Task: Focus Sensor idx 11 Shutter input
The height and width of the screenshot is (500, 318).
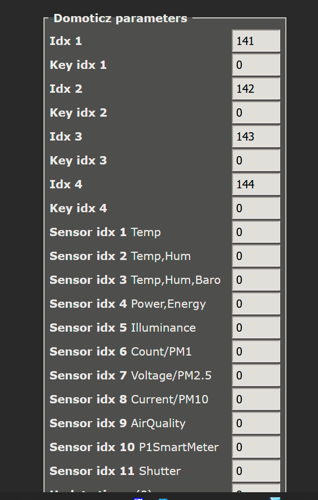Action: (256, 471)
